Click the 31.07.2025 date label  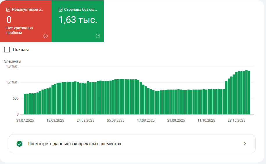25,121
